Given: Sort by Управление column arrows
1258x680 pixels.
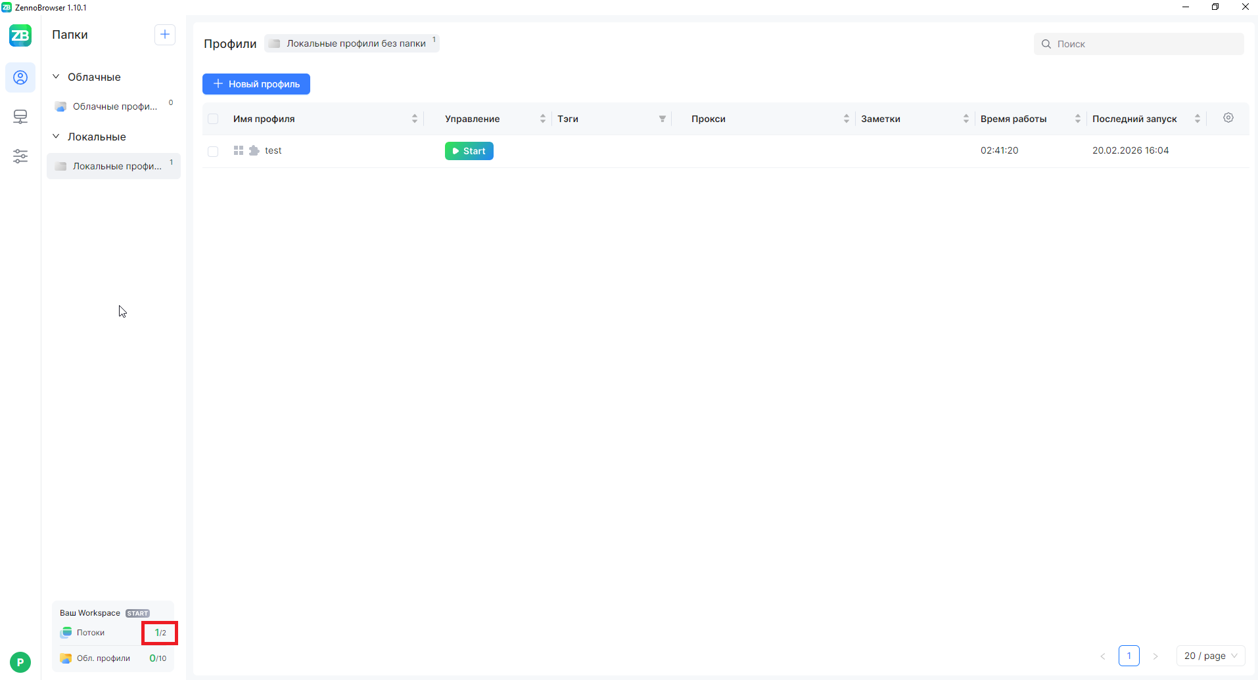Looking at the screenshot, I should coord(543,119).
